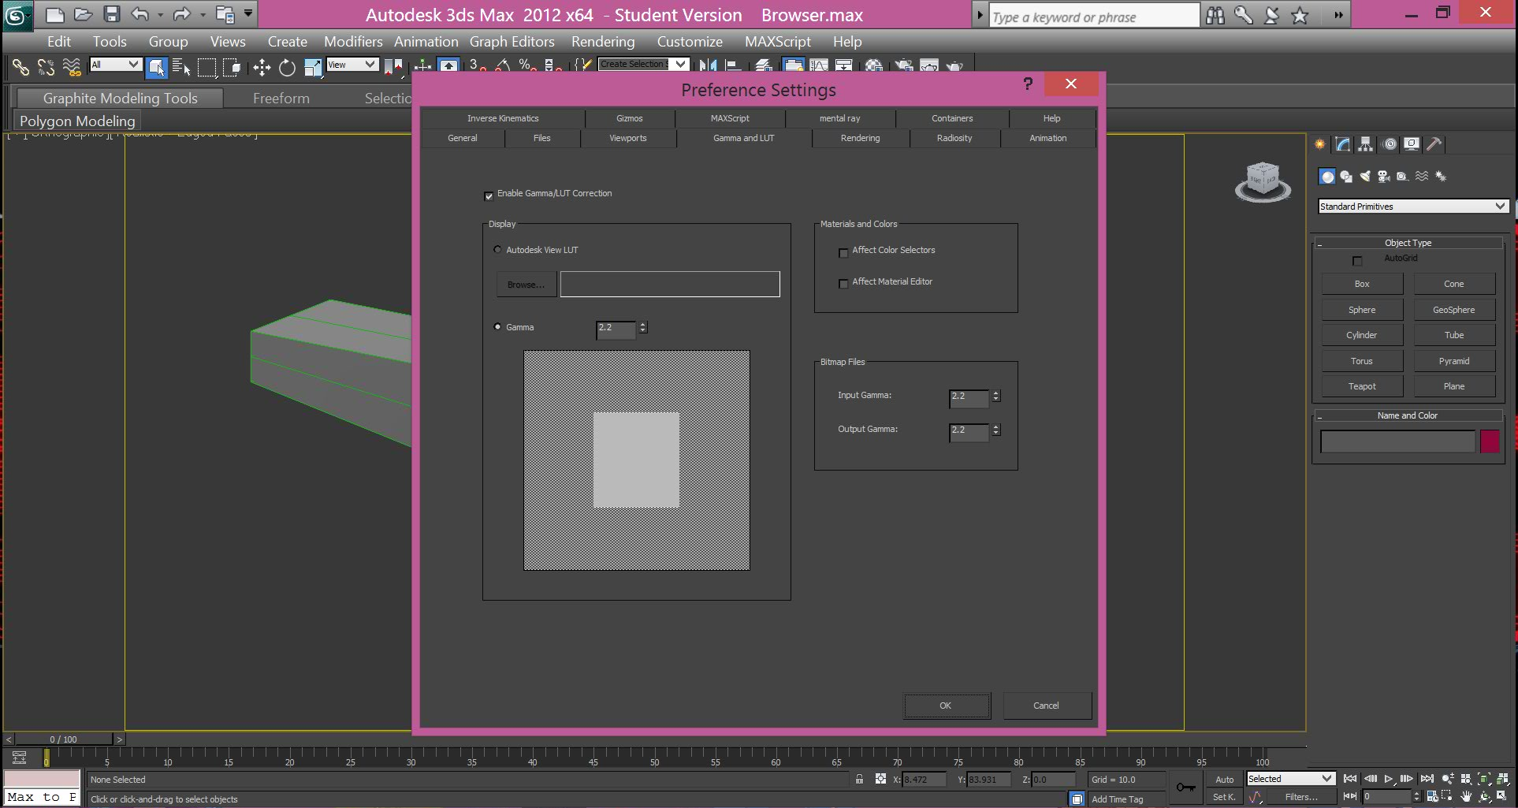Image resolution: width=1518 pixels, height=808 pixels.
Task: Create a Teapot primitive button
Action: [x=1362, y=386]
